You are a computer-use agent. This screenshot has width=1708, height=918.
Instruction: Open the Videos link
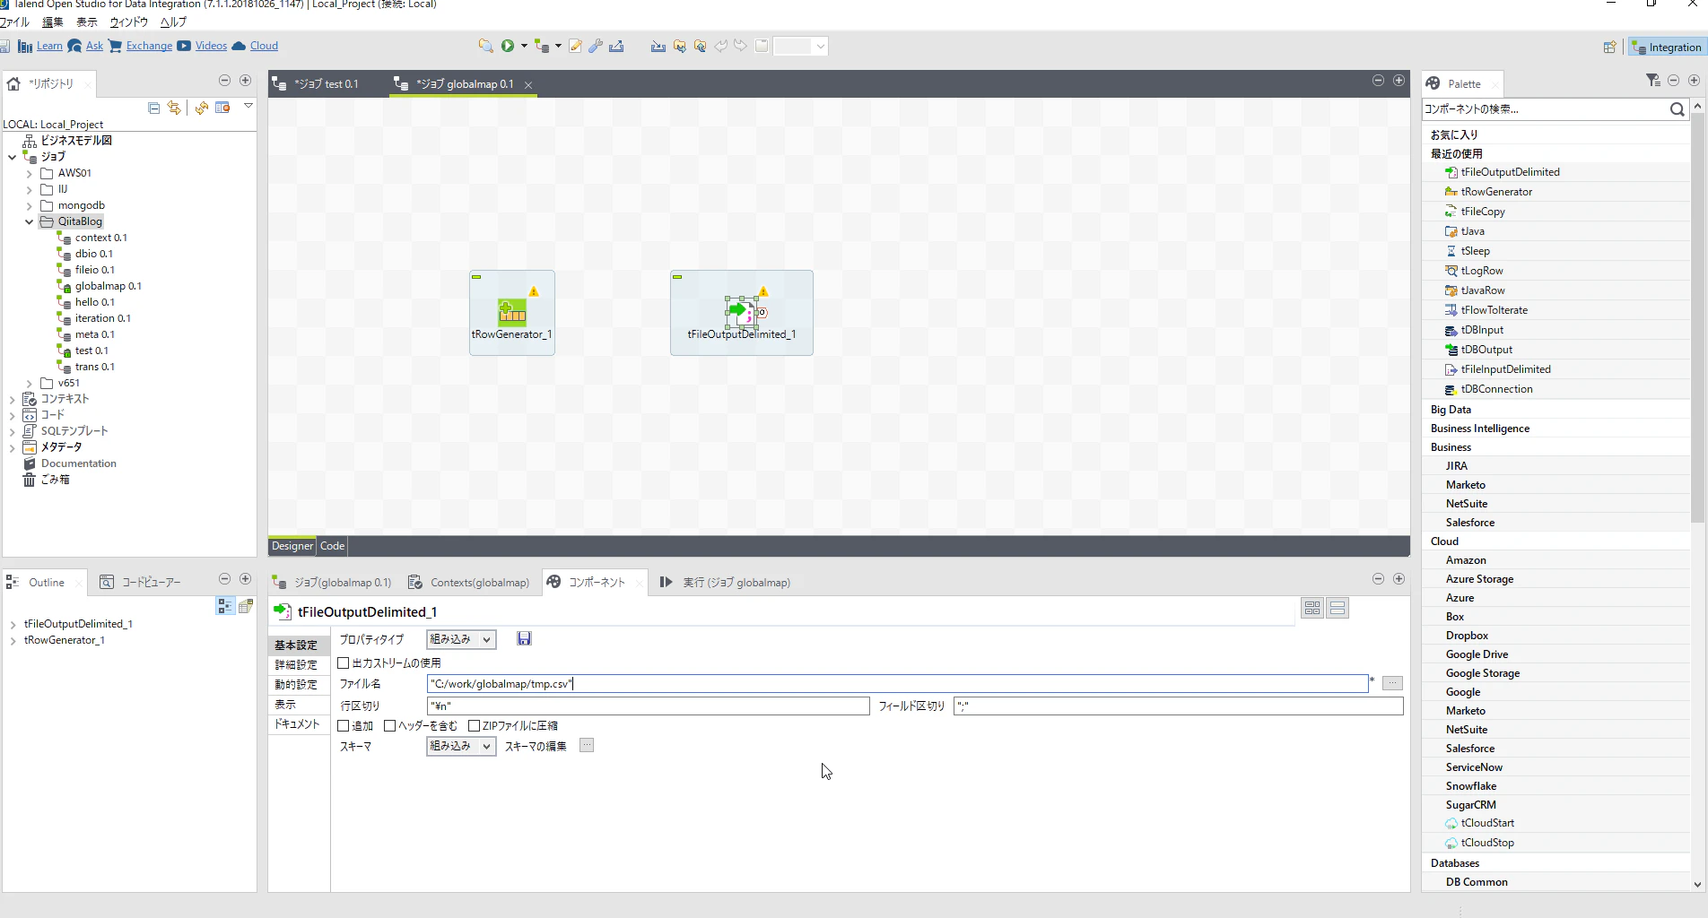point(211,46)
